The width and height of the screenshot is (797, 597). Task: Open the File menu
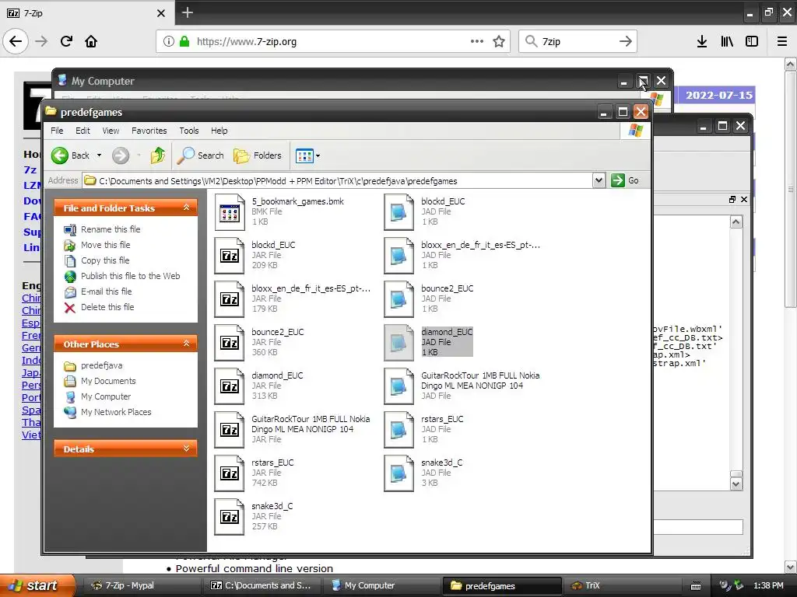click(x=57, y=131)
